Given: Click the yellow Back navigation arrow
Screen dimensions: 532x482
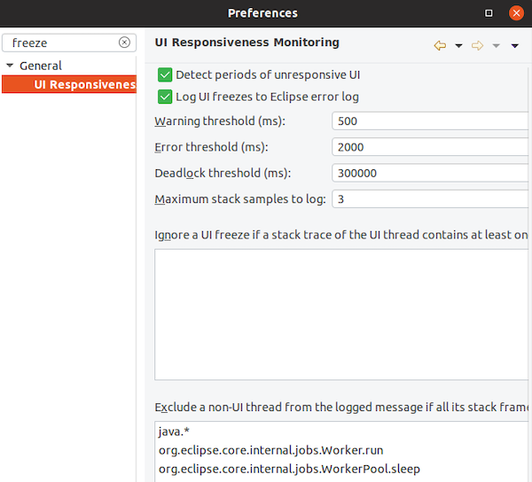Looking at the screenshot, I should pyautogui.click(x=440, y=45).
